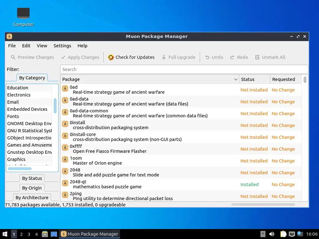Click the package icon for 0ad-data-common
Screen dimensions: 319x239
[65, 112]
